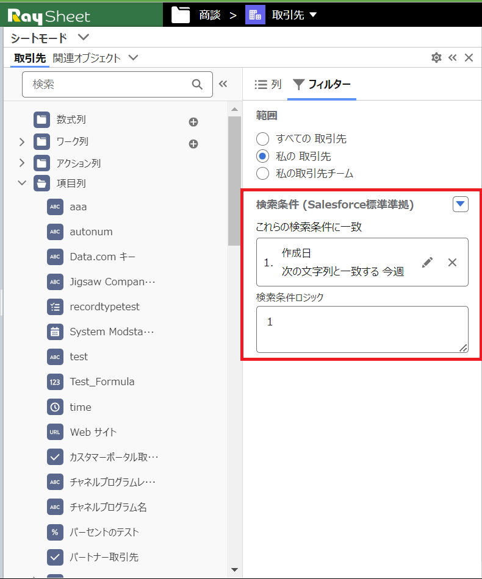This screenshot has height=579, width=482.
Task: Add a ワーク列 with plus icon
Action: click(x=193, y=144)
